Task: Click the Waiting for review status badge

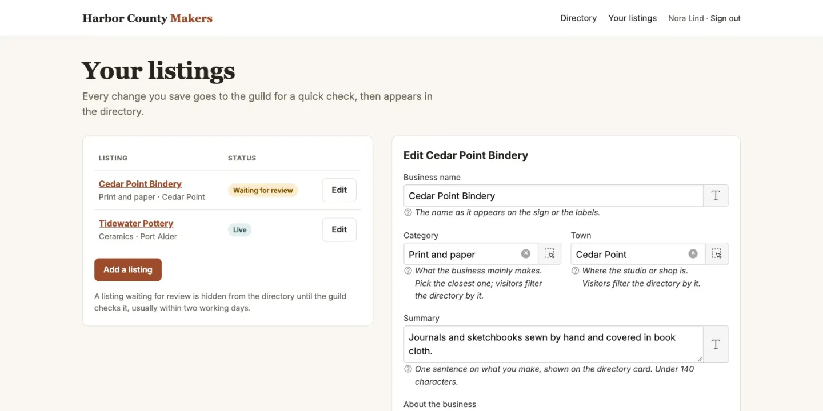Action: click(x=263, y=190)
